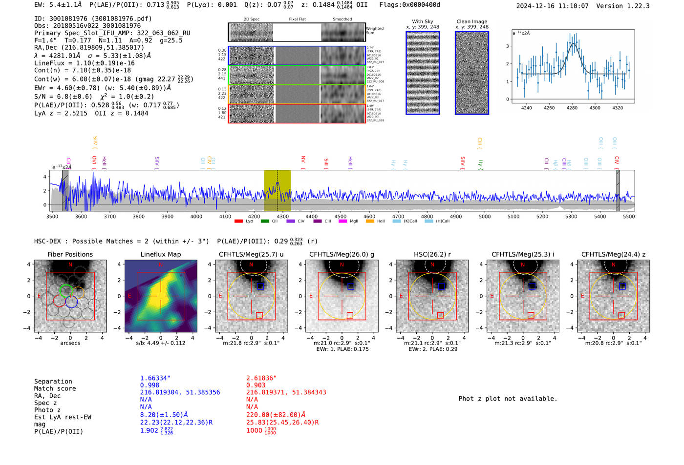This screenshot has width=684, height=465.
Task: Click the red '220.00(±82.00)Å' rest-EW value
Action: point(276,415)
